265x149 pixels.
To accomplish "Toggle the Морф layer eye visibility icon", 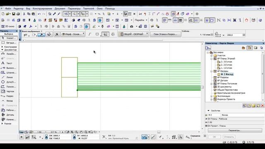I will click(63, 34).
